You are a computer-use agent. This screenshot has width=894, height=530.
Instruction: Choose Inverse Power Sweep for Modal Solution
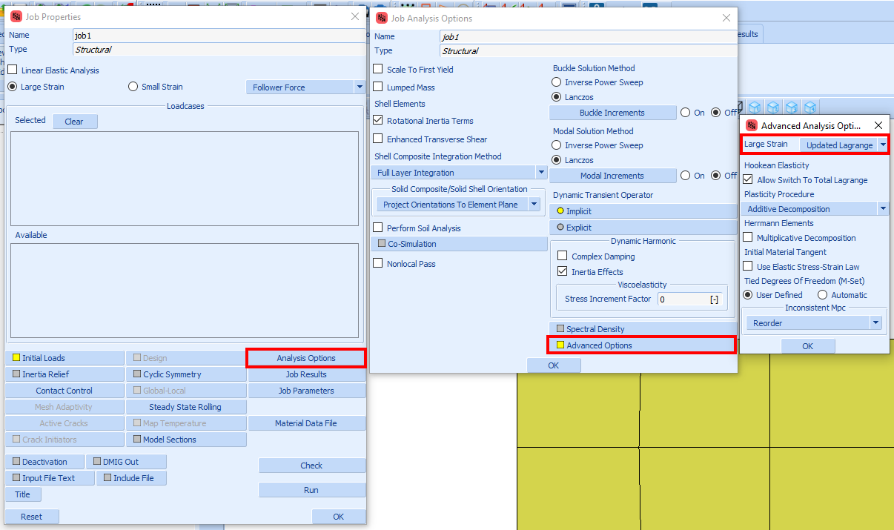tap(557, 145)
